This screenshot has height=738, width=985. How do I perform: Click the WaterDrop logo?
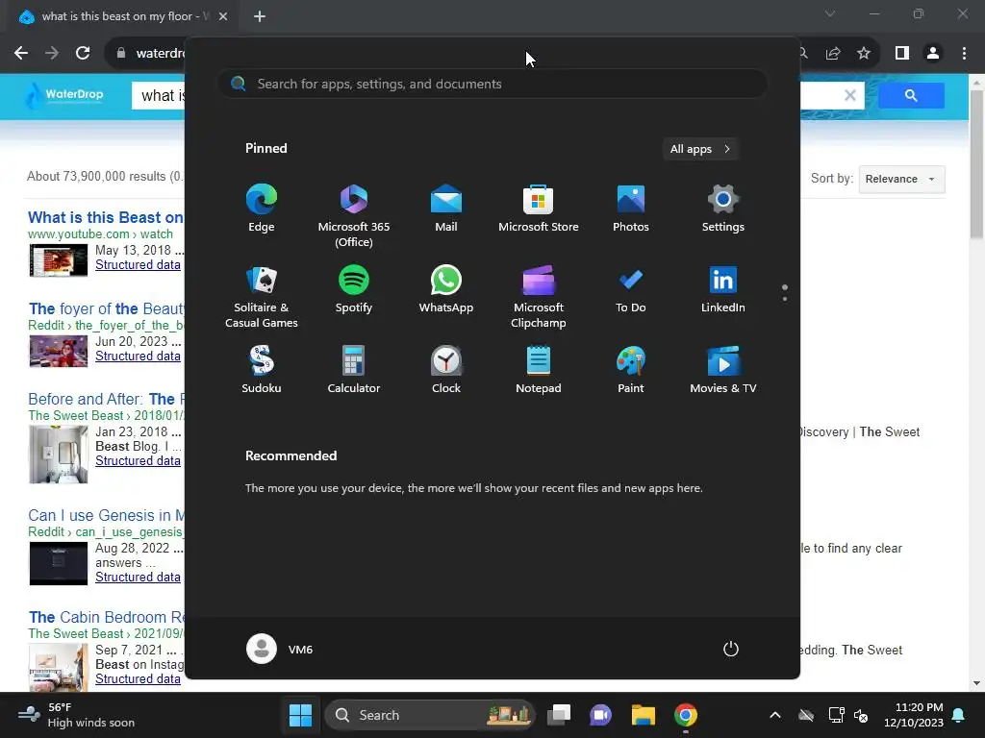click(x=64, y=95)
